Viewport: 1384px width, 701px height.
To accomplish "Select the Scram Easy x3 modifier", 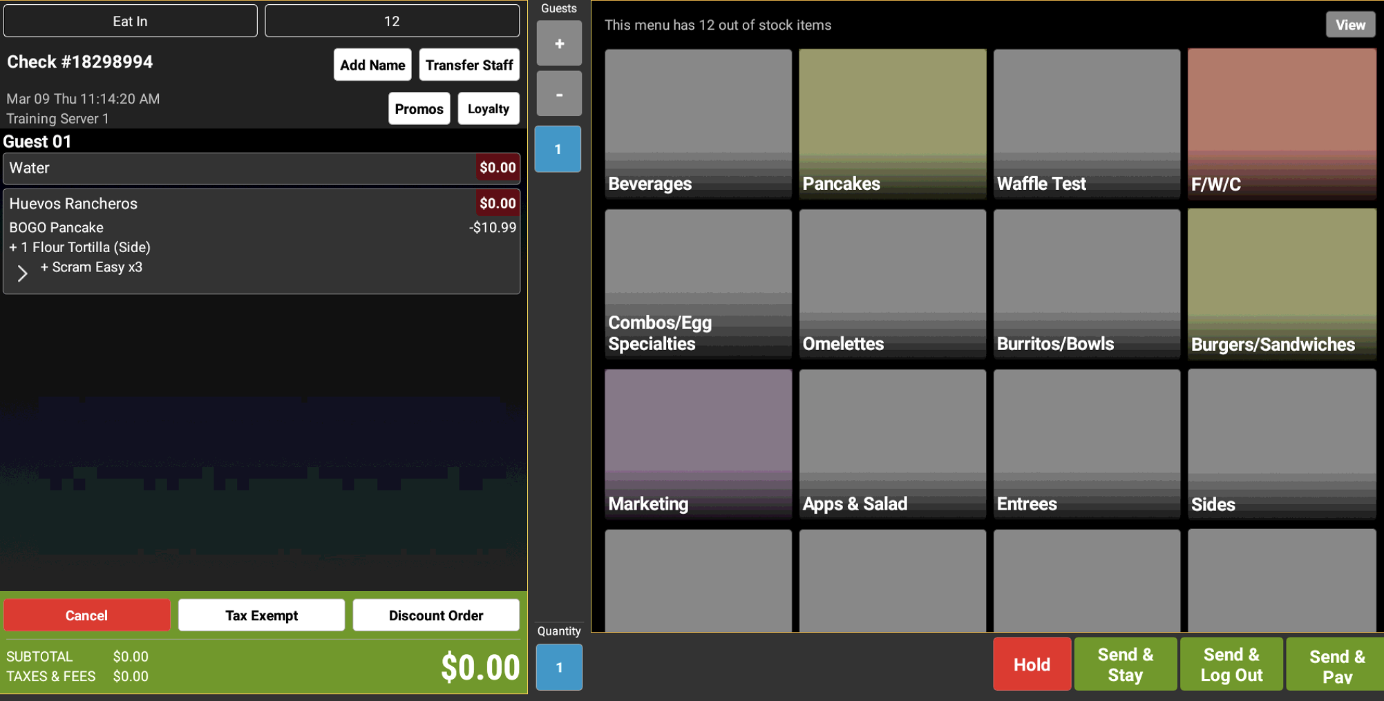I will coord(91,267).
